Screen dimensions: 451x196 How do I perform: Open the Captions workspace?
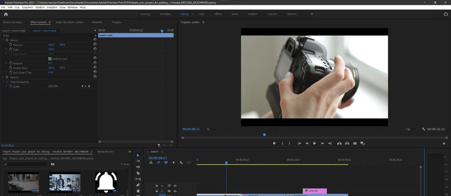tap(272, 14)
